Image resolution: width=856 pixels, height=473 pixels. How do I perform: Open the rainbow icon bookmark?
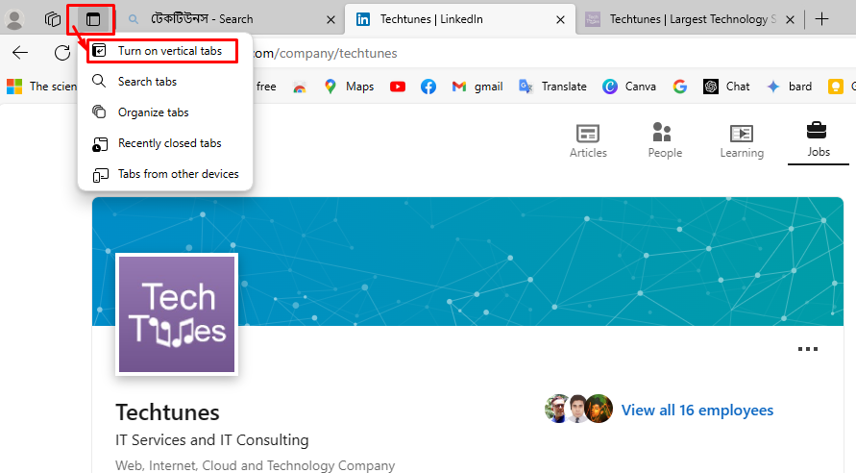[x=299, y=87]
